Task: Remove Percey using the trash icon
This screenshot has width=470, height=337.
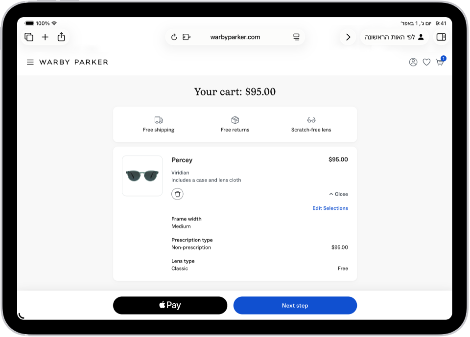Action: tap(177, 194)
